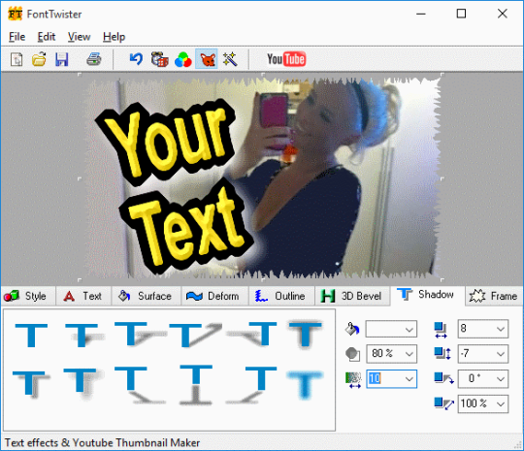Select the mirrored reflection shadow preset
Image resolution: width=524 pixels, height=451 pixels.
coord(196,385)
